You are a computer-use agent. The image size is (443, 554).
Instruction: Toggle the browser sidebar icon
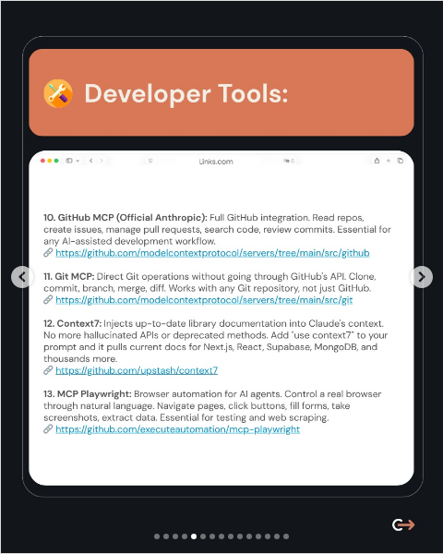(x=69, y=161)
